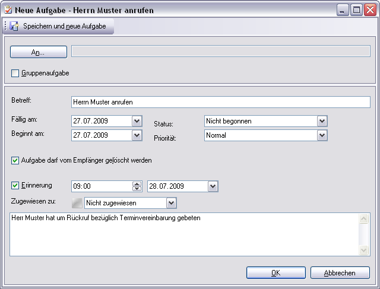Screen dimensions: 380x289
Task: Click the description scrollbar down arrow
Action: [x=364, y=250]
